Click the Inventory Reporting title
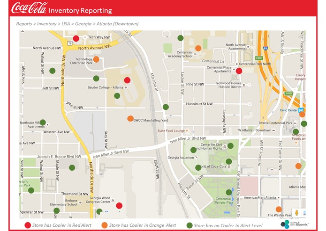Image resolution: width=326 pixels, height=231 pixels. point(80,10)
